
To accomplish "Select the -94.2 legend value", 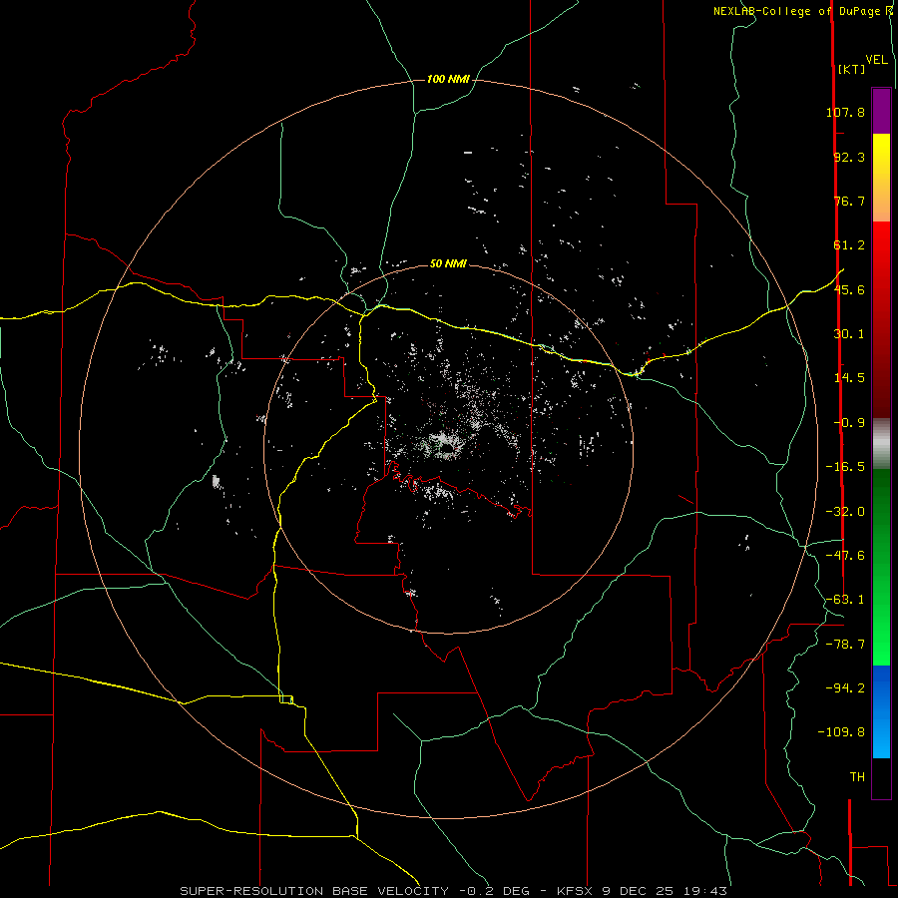I will pos(845,687).
